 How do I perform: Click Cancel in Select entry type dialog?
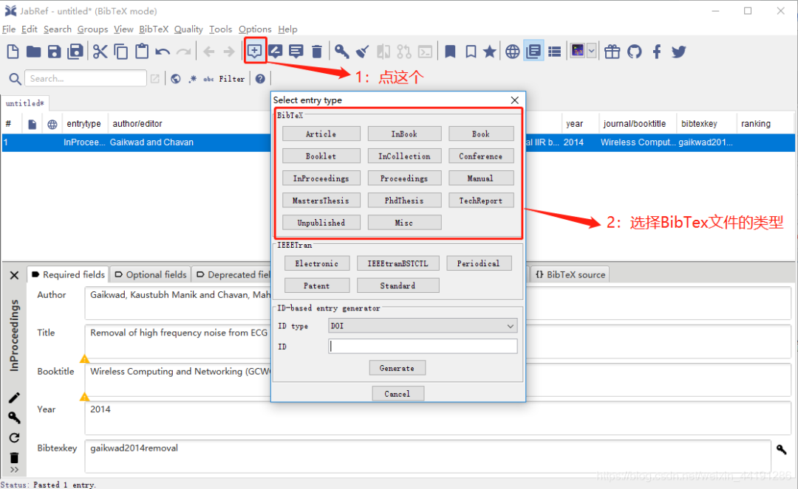click(x=397, y=394)
